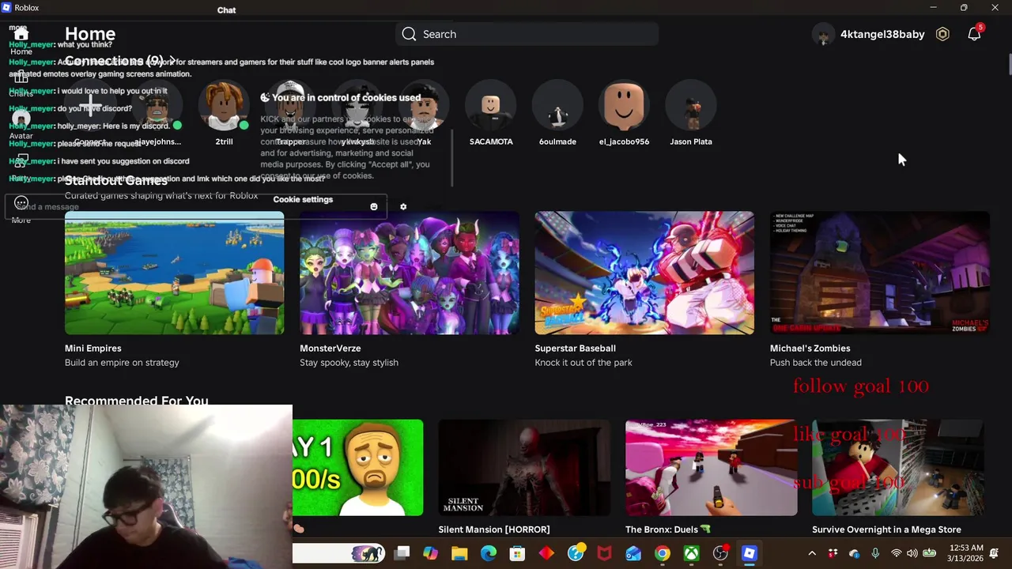Click the Robux icon in the header

click(942, 34)
